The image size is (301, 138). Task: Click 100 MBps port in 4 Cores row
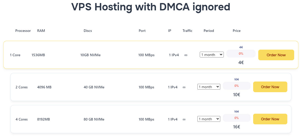(147, 119)
